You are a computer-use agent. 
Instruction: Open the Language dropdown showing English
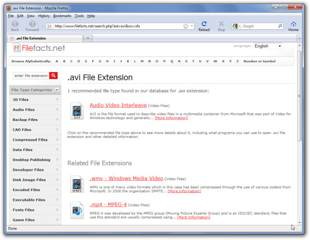click(x=268, y=46)
